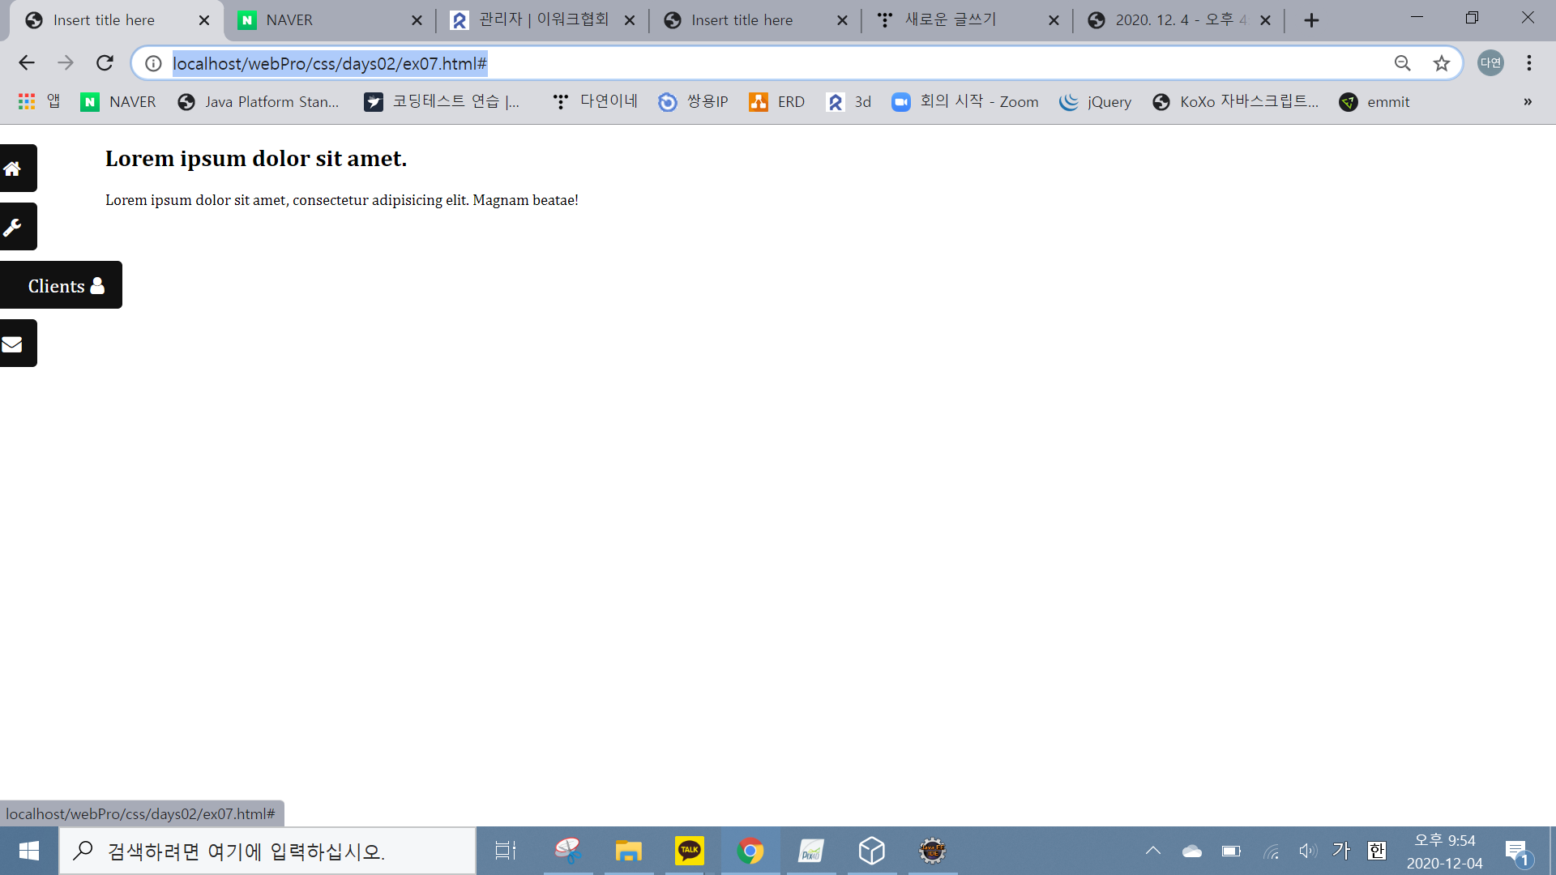Open the jQuery bookmark
The height and width of the screenshot is (875, 1556).
[x=1096, y=102]
